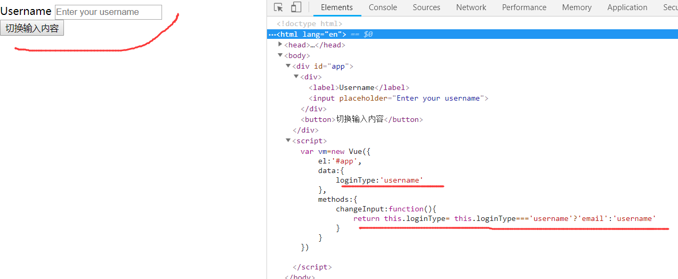Select the label Username element in DOM tree
The image size is (678, 279).
[x=359, y=87]
